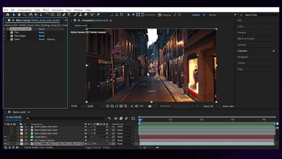
Task: Expand the 3D Camera Tracker effect
Action: tap(5, 29)
